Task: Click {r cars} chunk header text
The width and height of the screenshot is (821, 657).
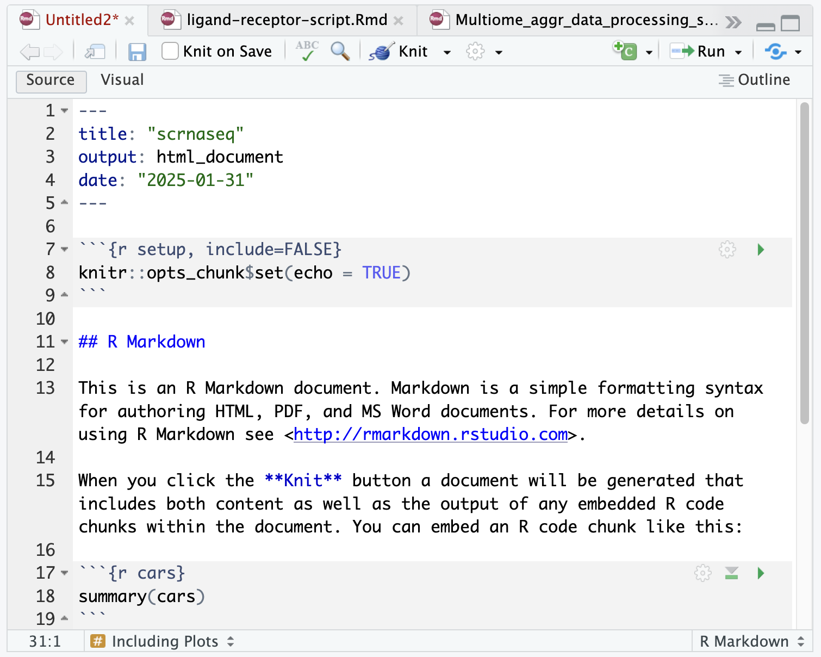Action: click(x=147, y=573)
